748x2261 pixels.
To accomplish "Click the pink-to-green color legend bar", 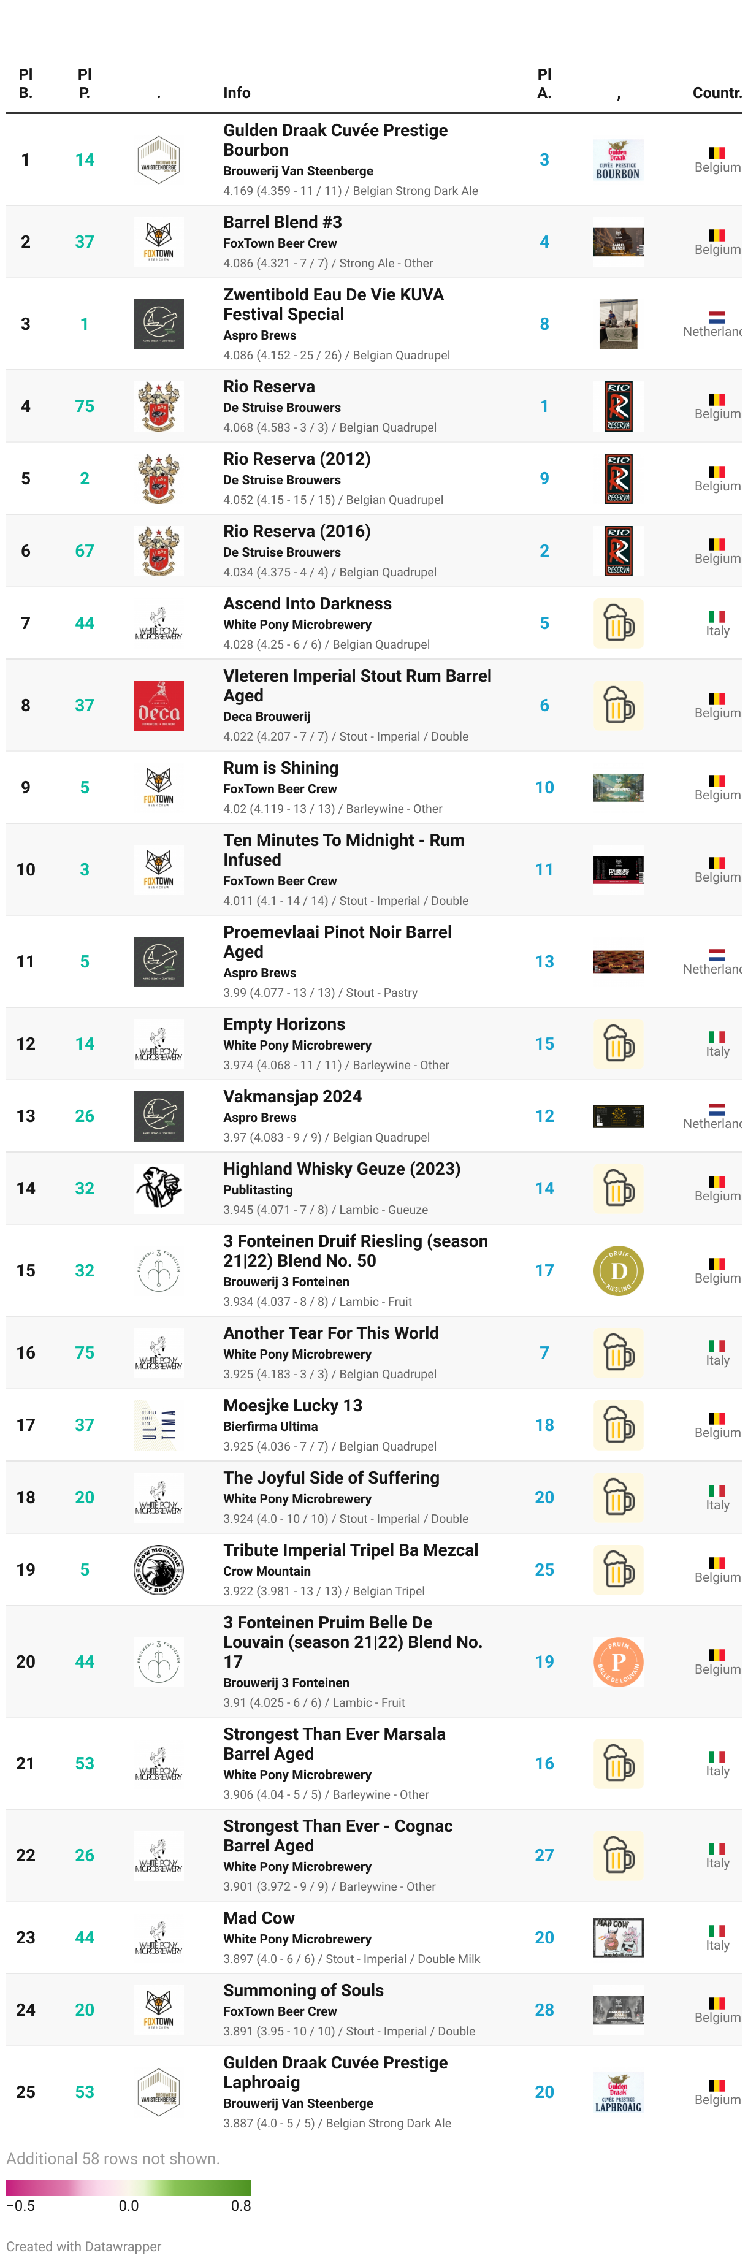I will [129, 2188].
